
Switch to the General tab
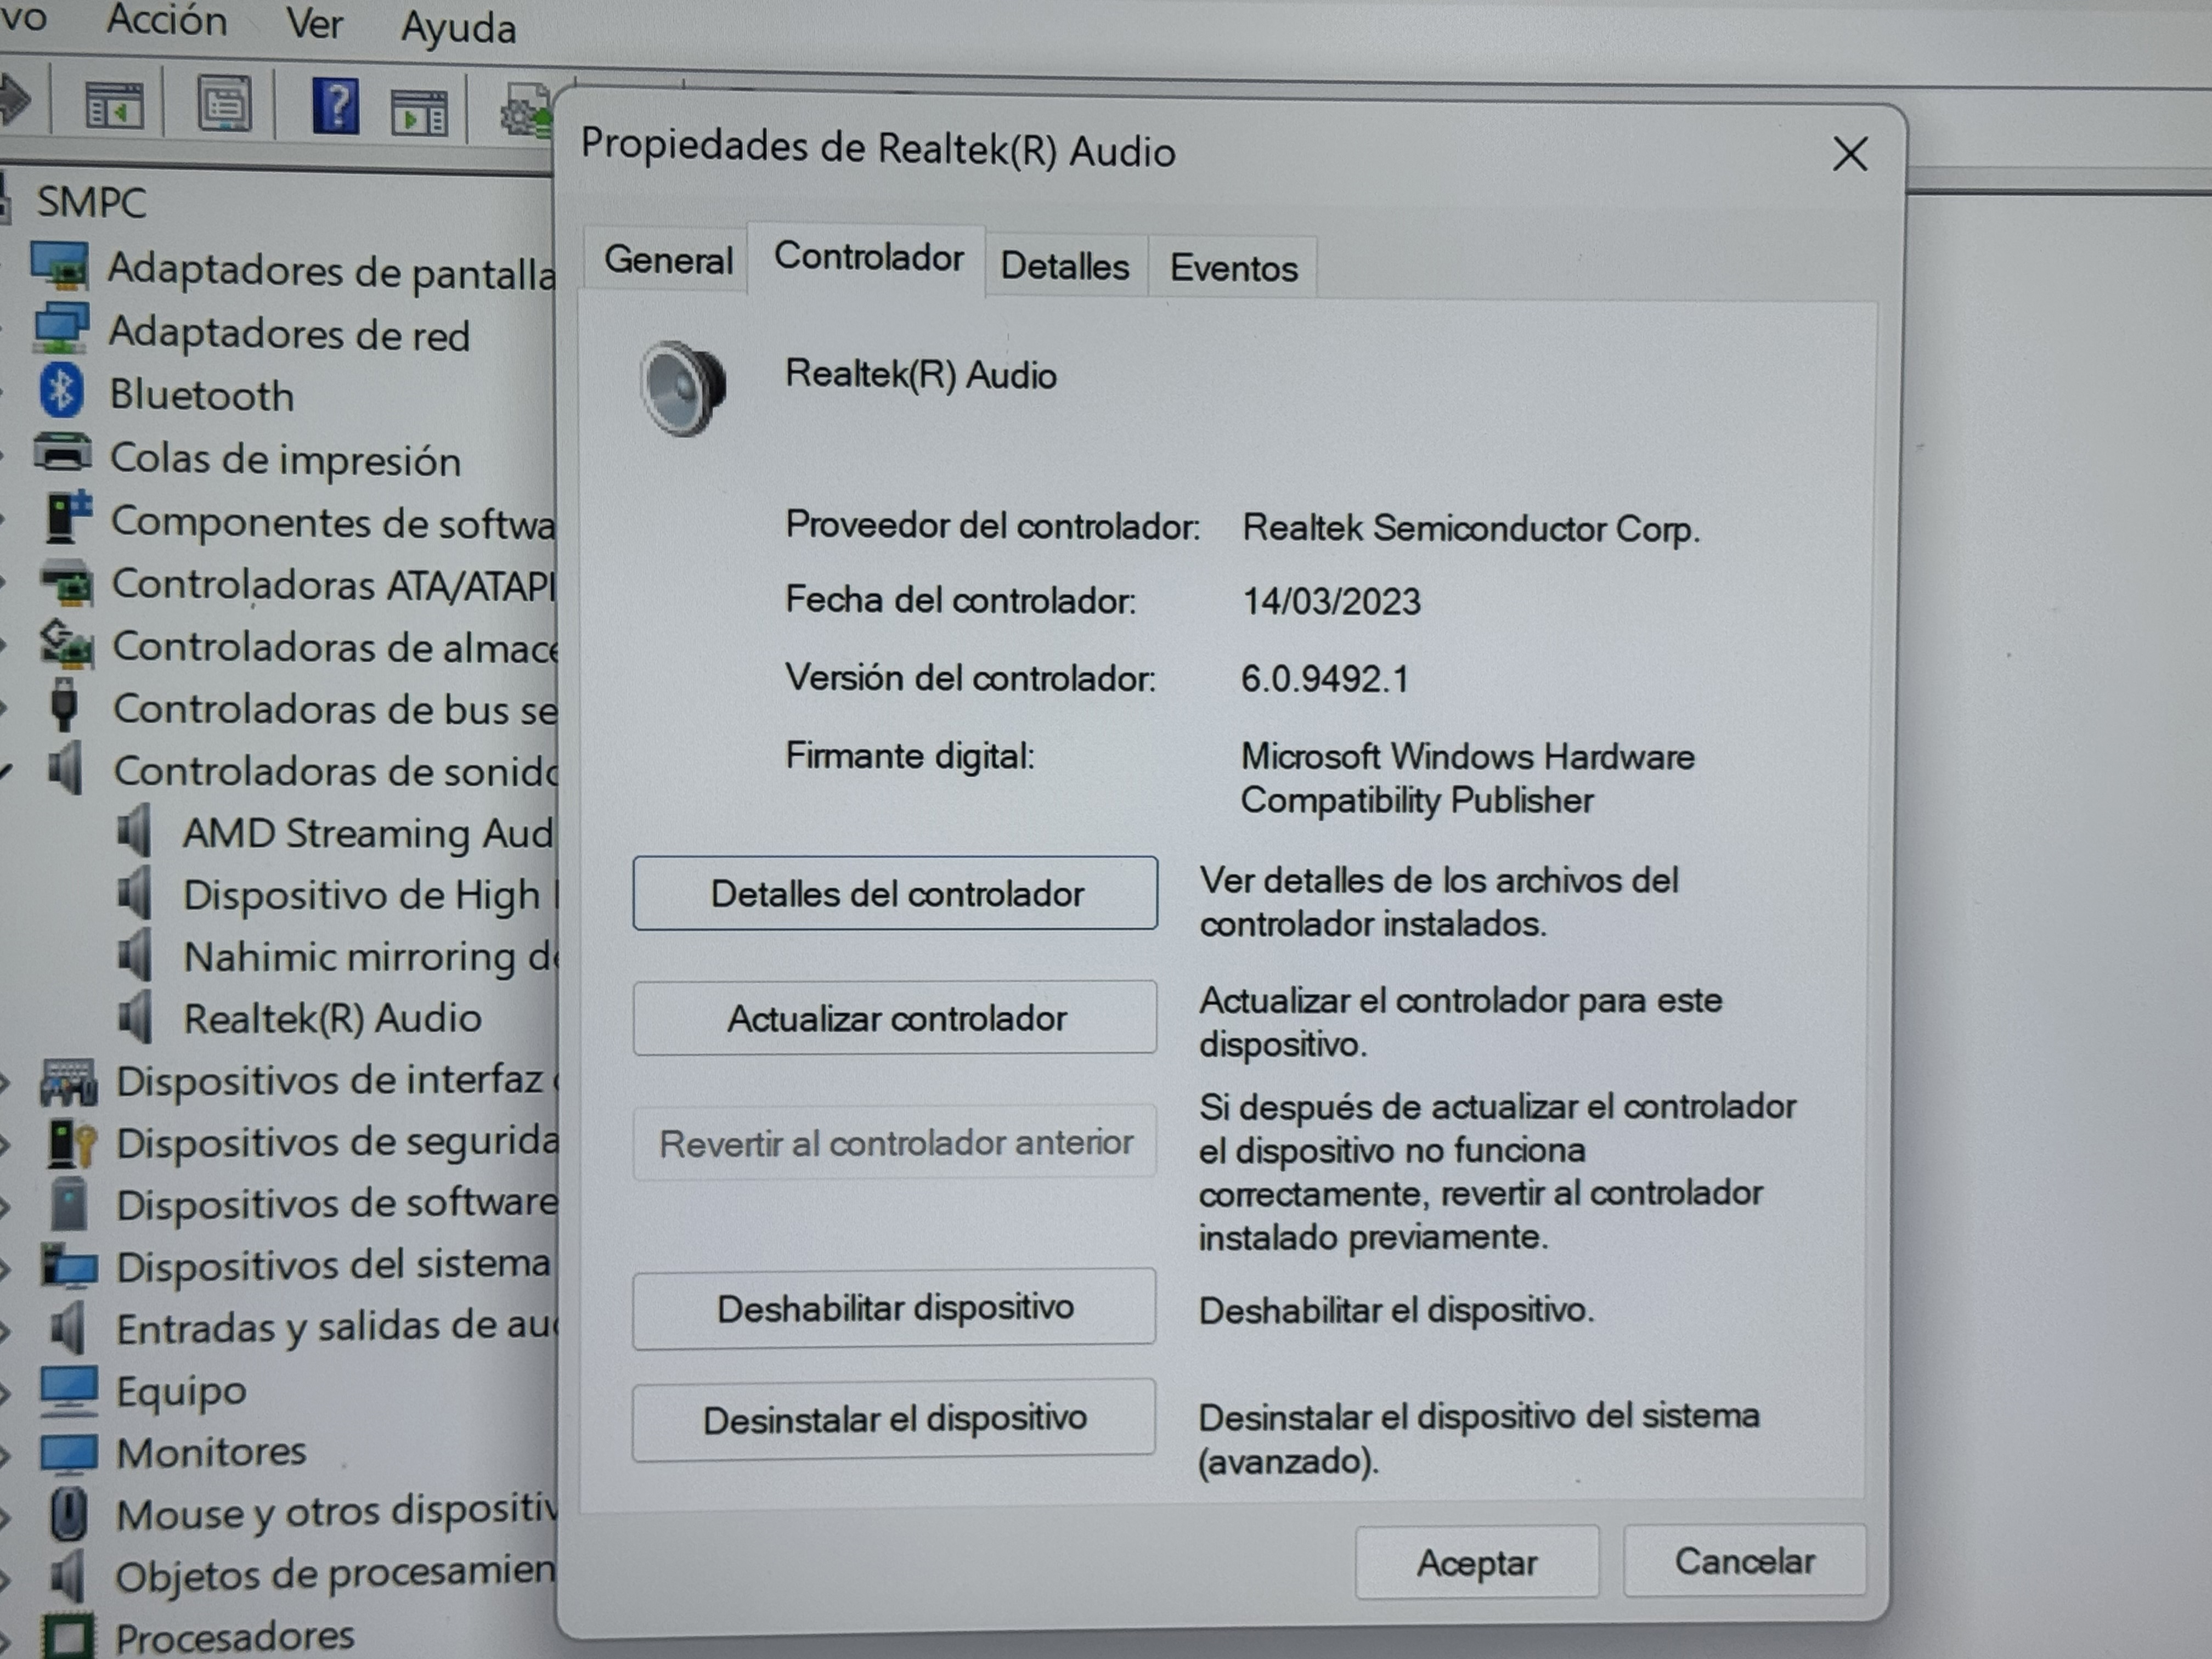(x=667, y=261)
